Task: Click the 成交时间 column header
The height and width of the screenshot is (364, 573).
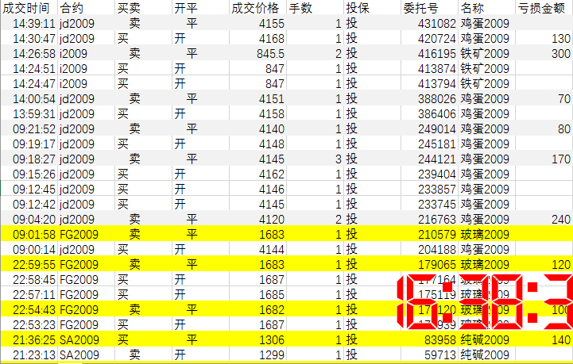Action: (x=27, y=8)
